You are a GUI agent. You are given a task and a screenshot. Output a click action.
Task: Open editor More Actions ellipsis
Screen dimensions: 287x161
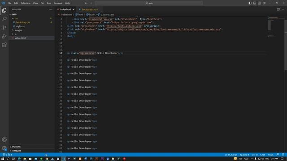[x=283, y=9]
